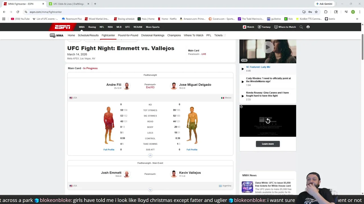
Task: View Andre Fili's headshot
Action: coord(127,86)
